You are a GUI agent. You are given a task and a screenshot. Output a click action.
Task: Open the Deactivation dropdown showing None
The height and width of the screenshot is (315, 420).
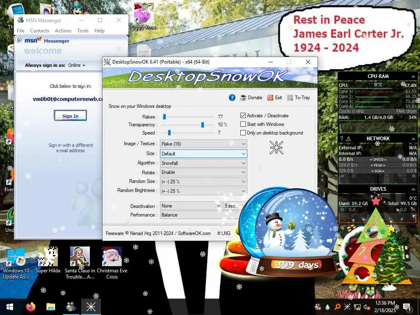pyautogui.click(x=191, y=206)
